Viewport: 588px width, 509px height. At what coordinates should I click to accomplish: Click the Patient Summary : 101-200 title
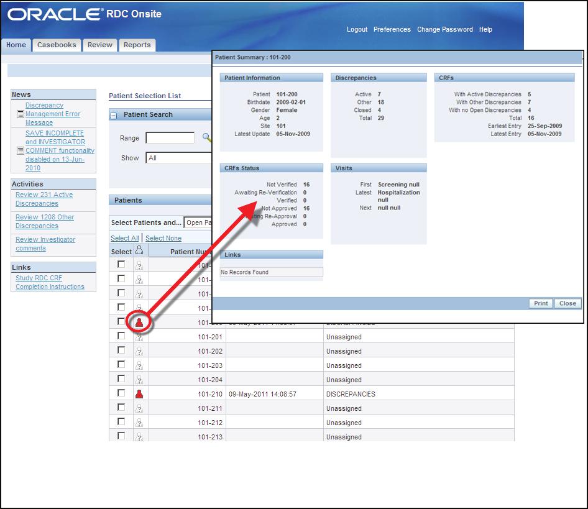(253, 57)
